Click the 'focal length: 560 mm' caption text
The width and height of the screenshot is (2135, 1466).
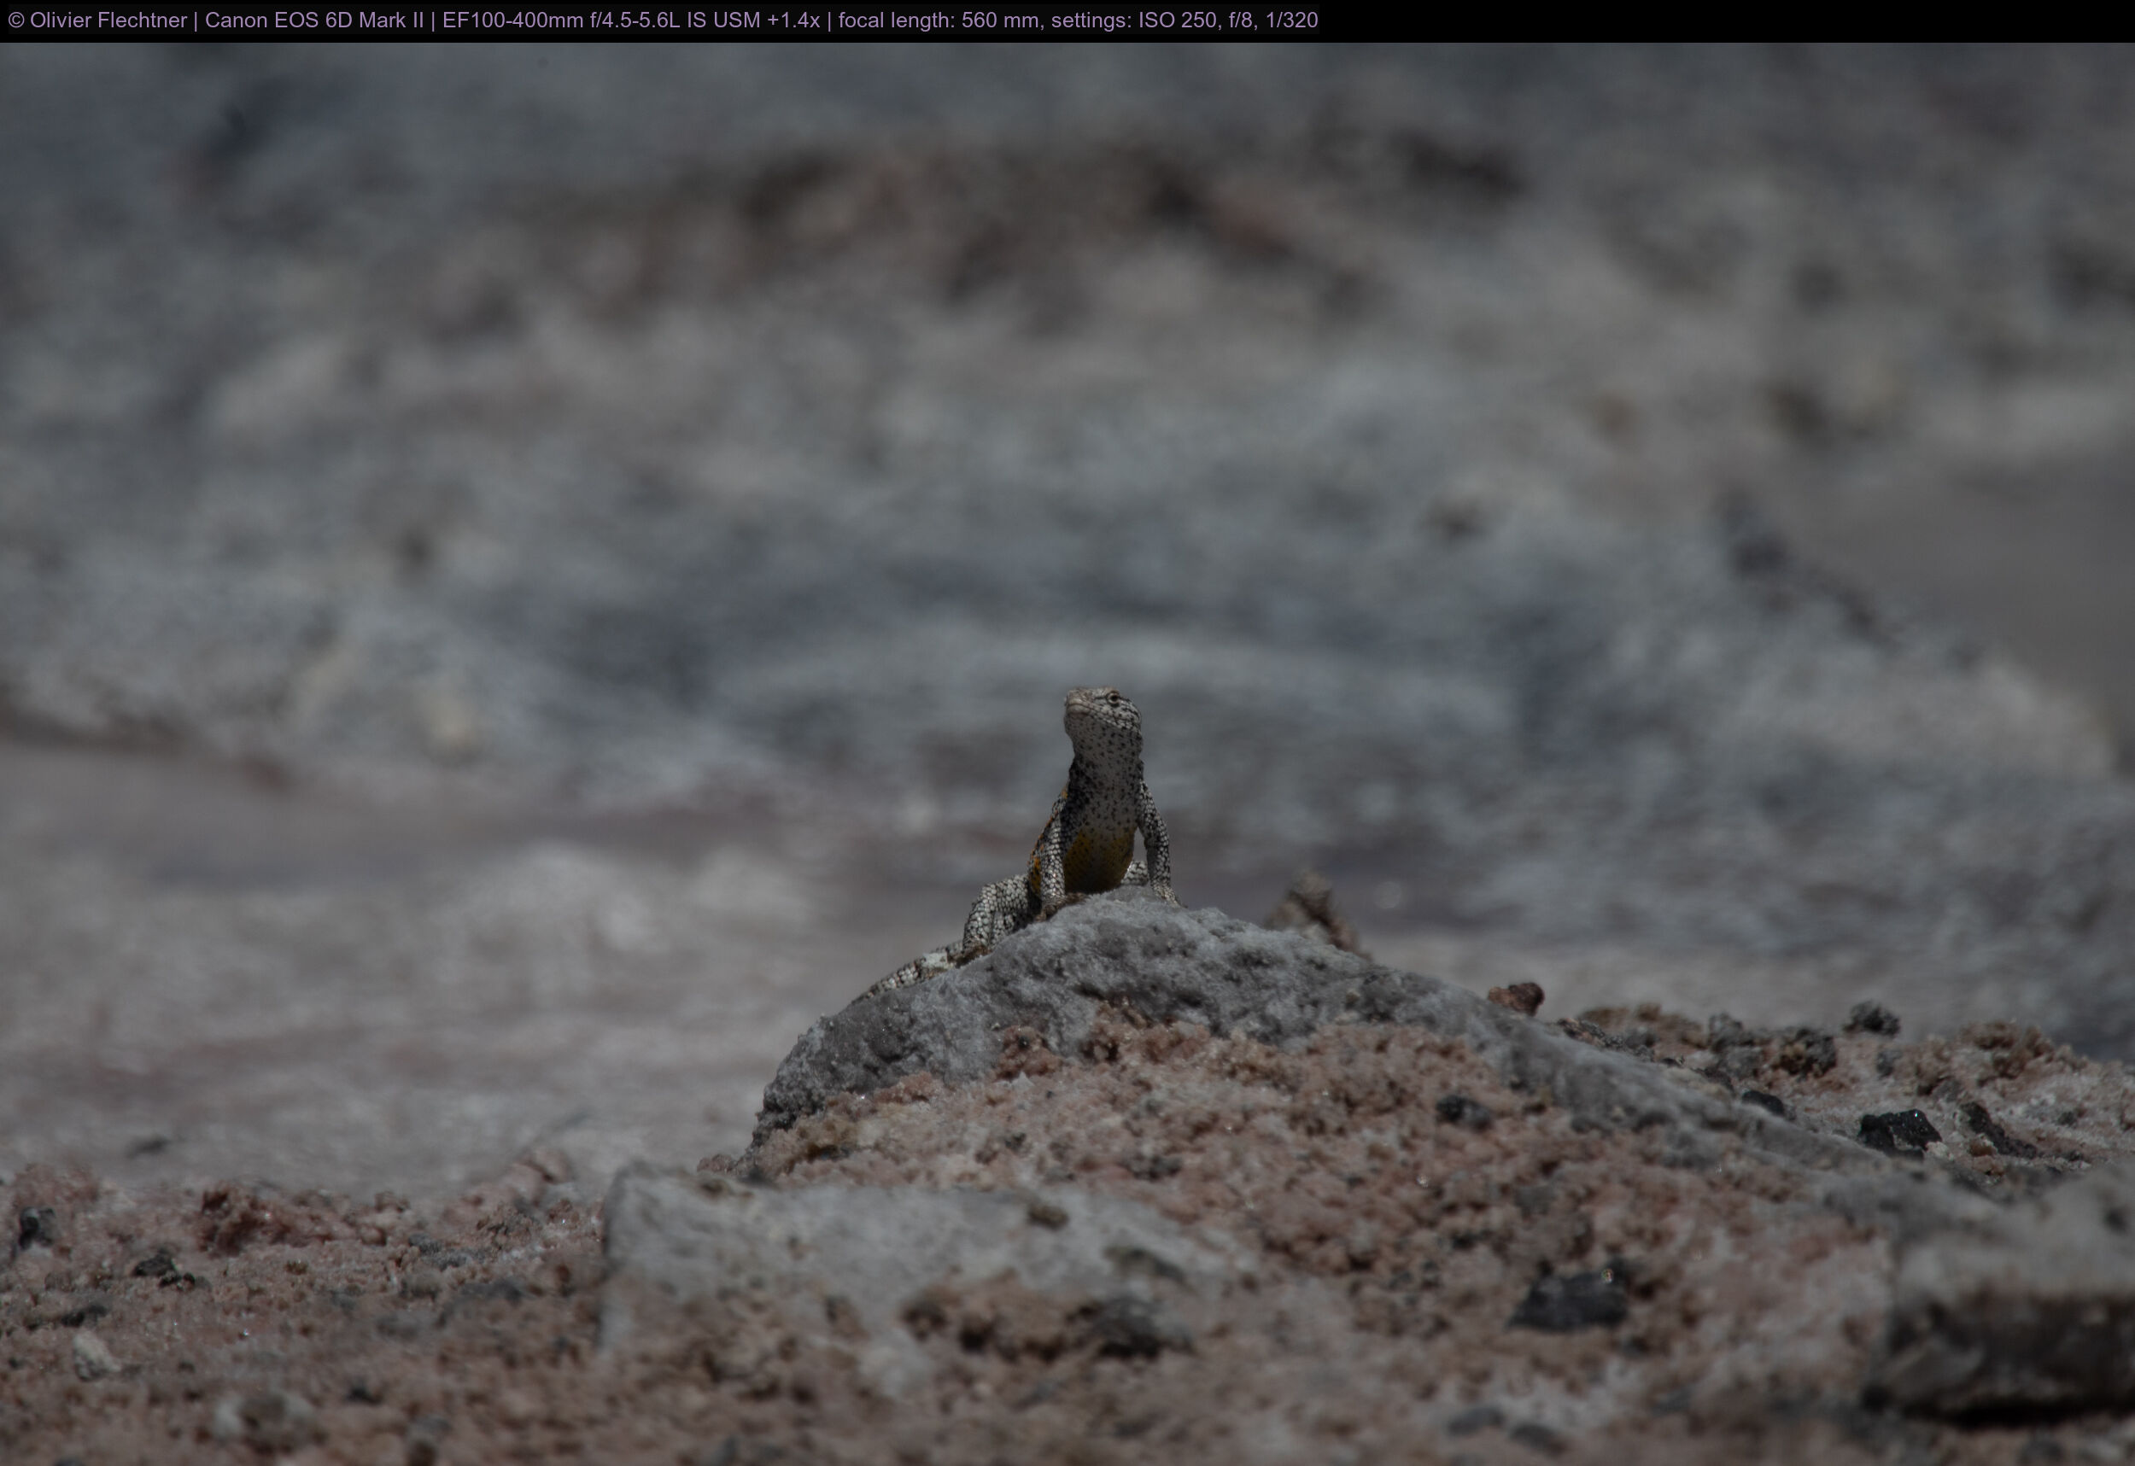tap(938, 20)
